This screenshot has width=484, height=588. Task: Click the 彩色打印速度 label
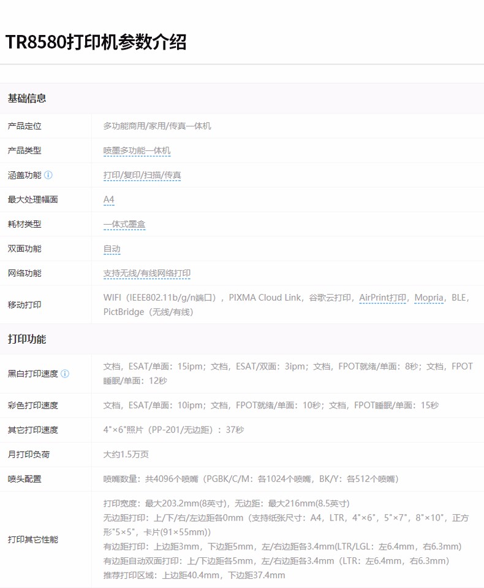[33, 405]
